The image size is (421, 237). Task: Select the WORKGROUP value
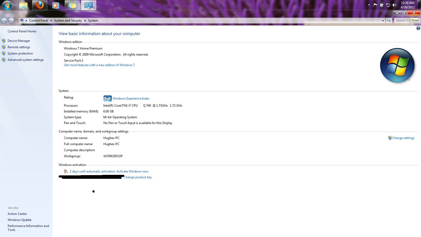(113, 156)
